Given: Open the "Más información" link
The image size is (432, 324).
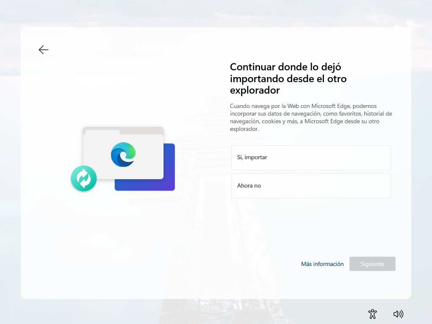Looking at the screenshot, I should coord(322,264).
